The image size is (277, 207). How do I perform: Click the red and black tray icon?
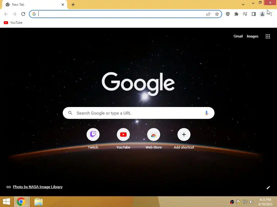coord(232,202)
